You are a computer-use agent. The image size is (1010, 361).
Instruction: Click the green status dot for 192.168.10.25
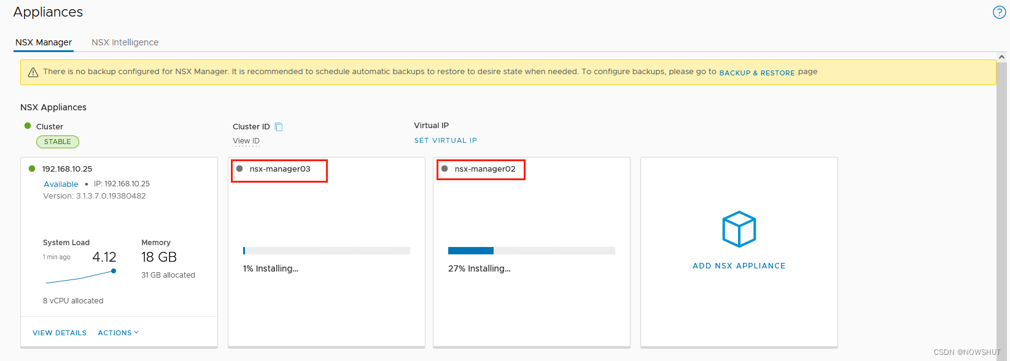(x=32, y=169)
